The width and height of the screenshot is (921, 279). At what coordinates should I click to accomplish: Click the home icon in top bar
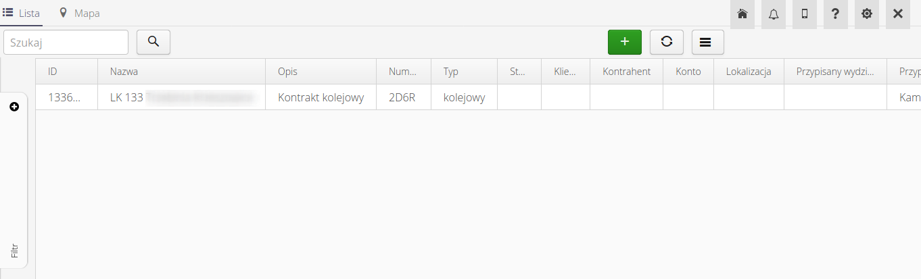(x=742, y=14)
